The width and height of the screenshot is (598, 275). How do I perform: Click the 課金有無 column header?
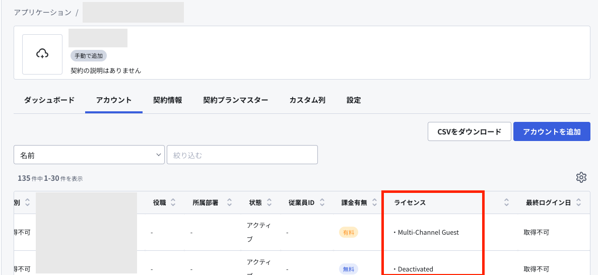click(354, 202)
